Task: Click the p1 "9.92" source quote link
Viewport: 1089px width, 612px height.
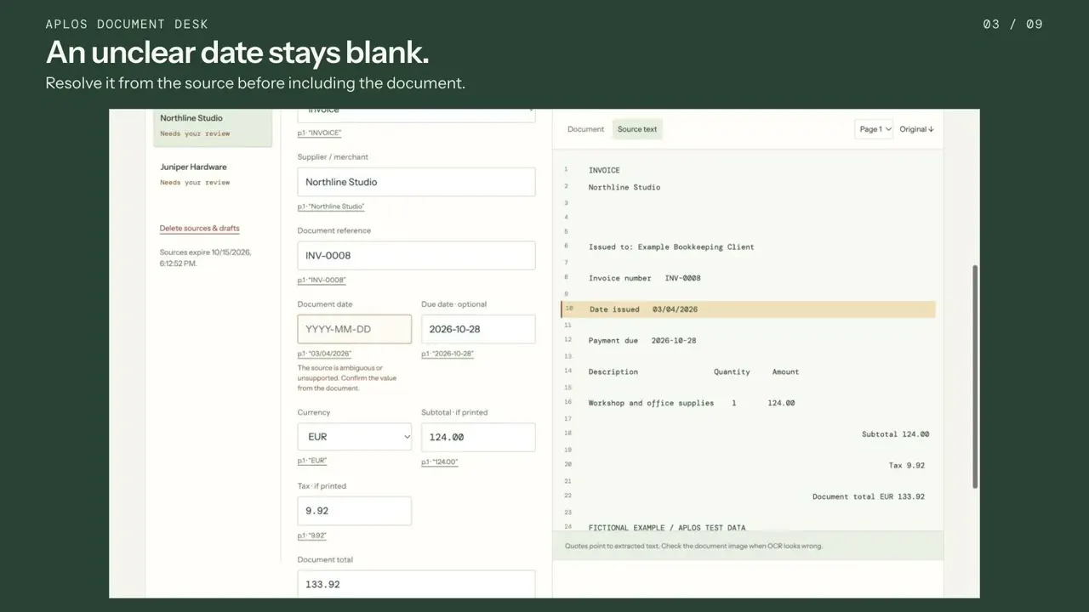Action: tap(312, 535)
